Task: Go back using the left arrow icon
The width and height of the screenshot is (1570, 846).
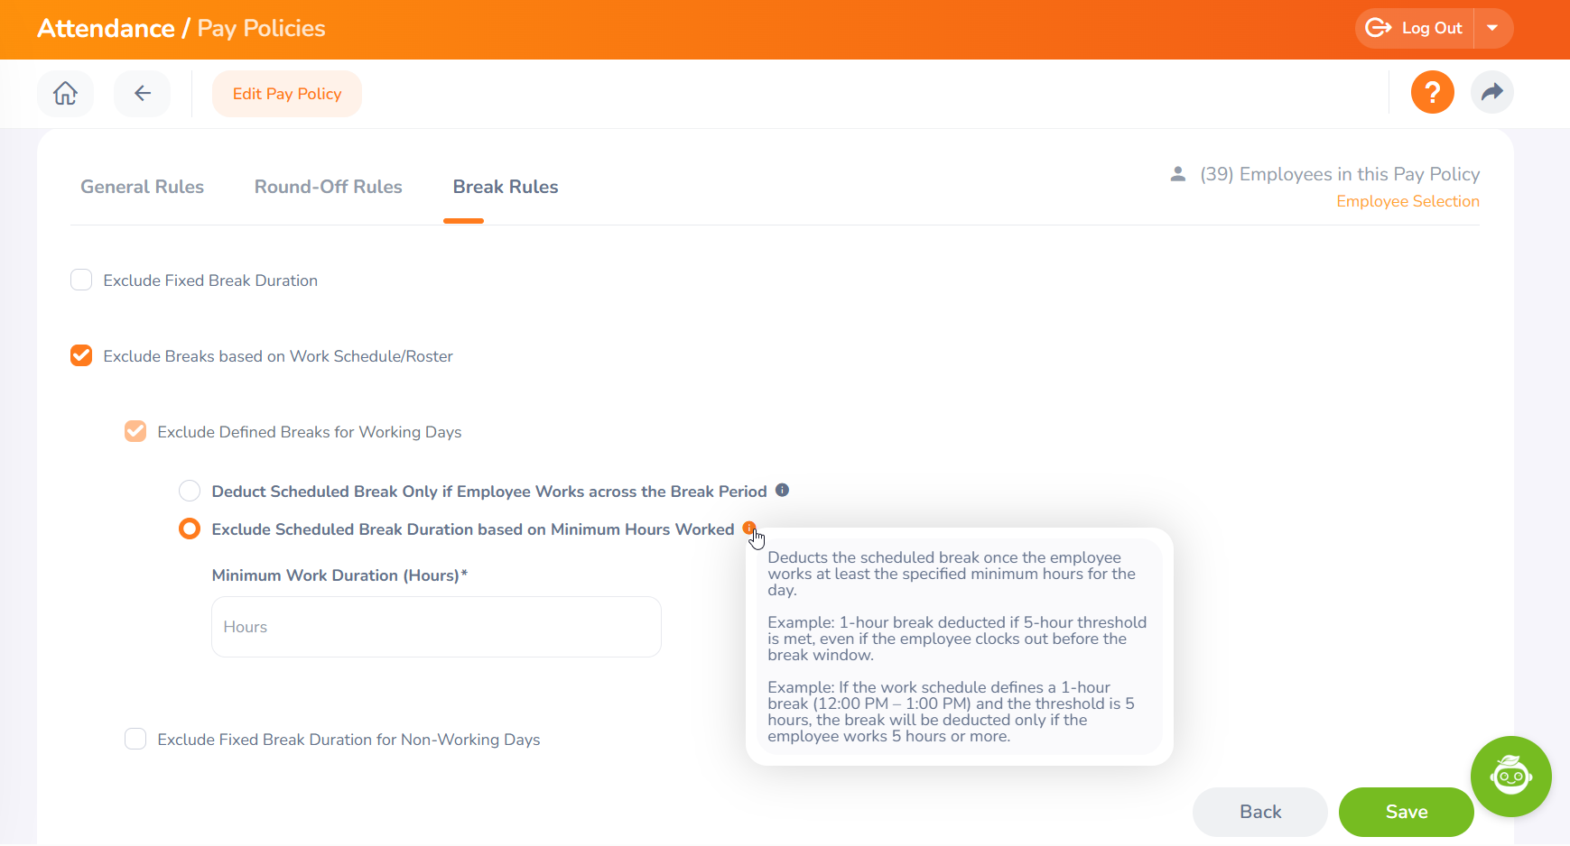Action: 142,93
